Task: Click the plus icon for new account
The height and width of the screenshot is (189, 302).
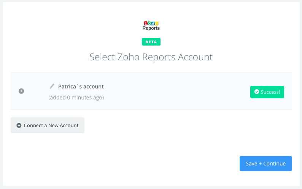Action: tap(19, 126)
